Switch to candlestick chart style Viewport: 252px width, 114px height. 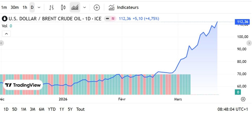[63, 7]
